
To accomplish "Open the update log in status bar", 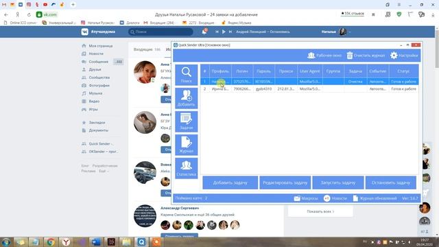I will coord(375,198).
